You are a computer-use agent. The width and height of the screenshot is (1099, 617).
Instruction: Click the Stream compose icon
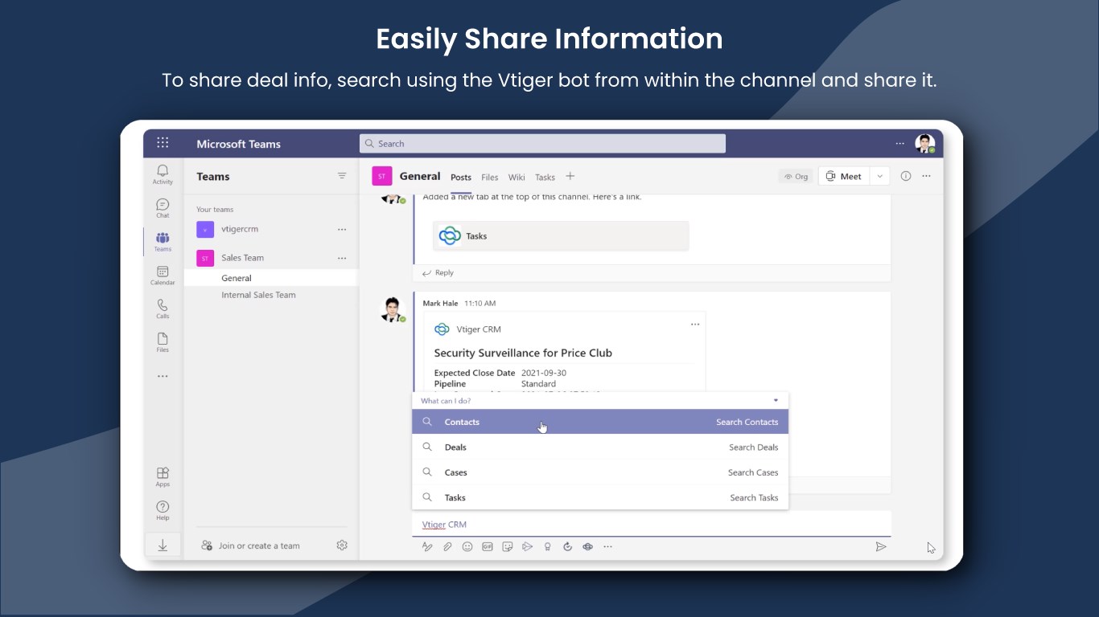[x=527, y=546]
